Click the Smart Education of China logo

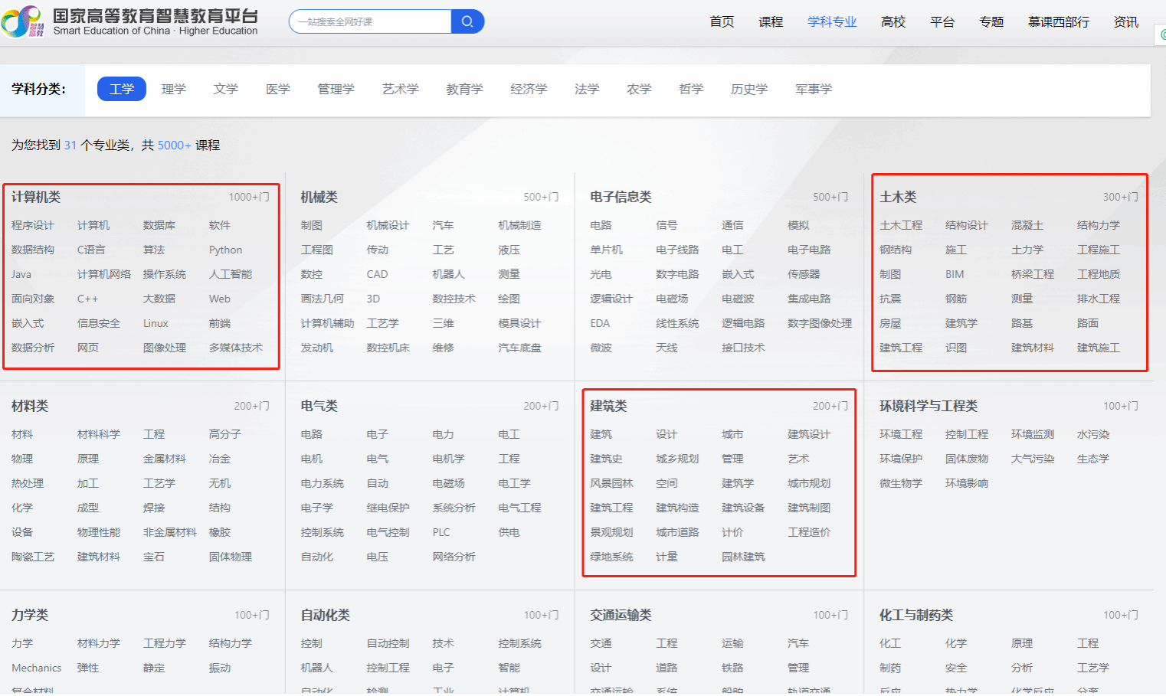tap(130, 21)
